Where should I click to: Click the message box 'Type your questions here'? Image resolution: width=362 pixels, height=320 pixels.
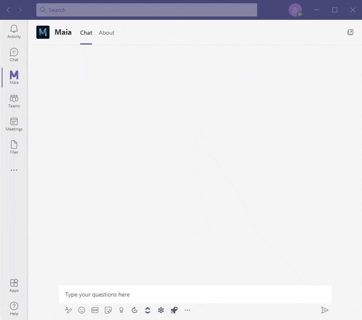click(x=195, y=294)
